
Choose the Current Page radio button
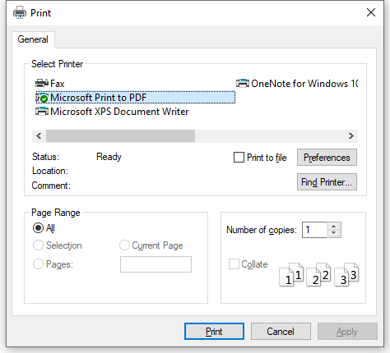124,245
